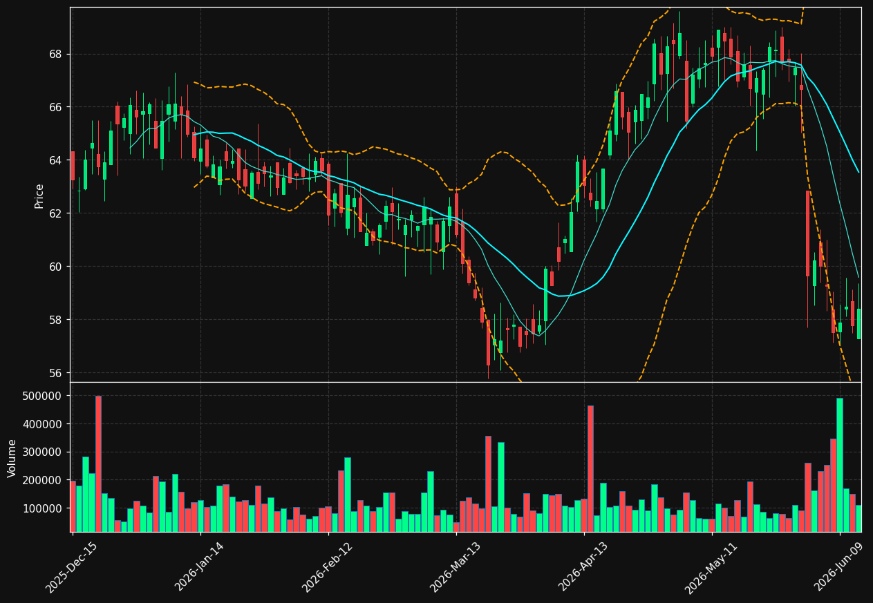Click the 500000 volume tick label

[43, 396]
